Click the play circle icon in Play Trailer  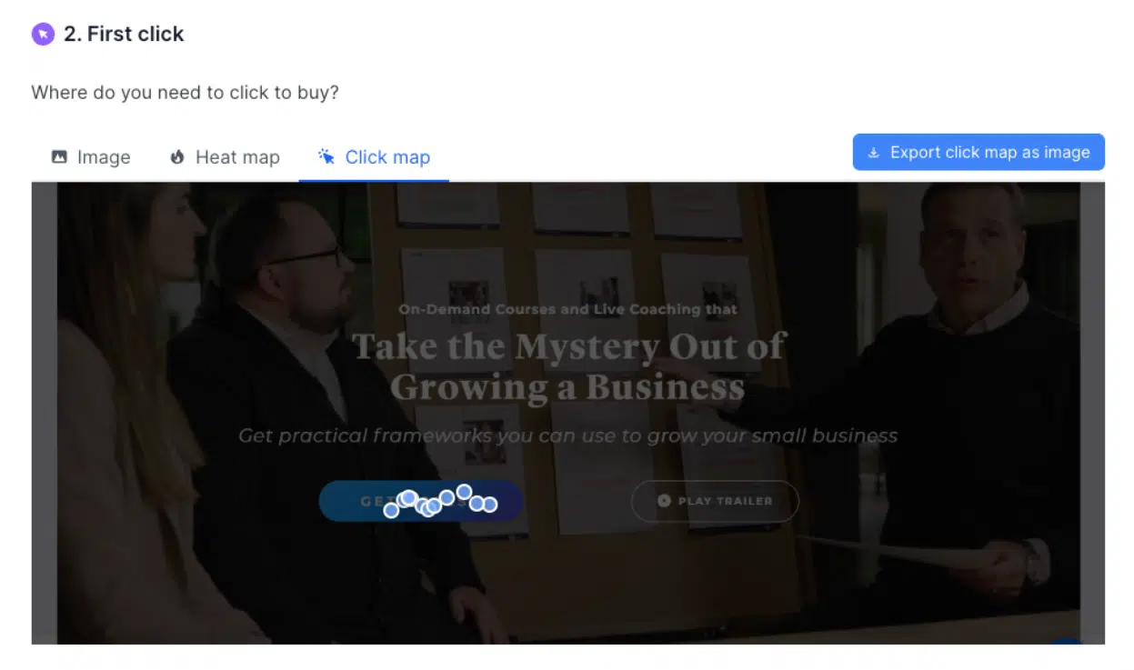click(x=664, y=501)
